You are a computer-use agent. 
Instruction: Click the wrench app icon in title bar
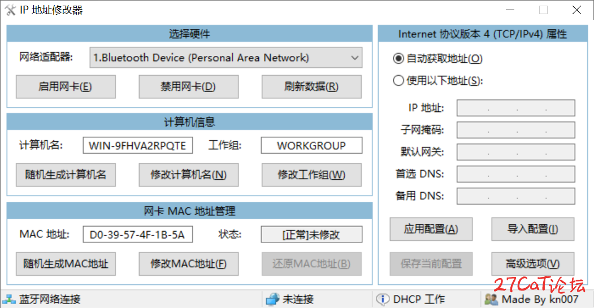(x=10, y=10)
